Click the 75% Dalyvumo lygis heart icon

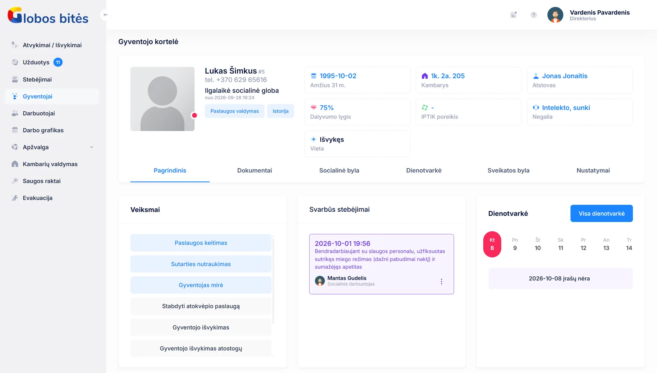(314, 108)
